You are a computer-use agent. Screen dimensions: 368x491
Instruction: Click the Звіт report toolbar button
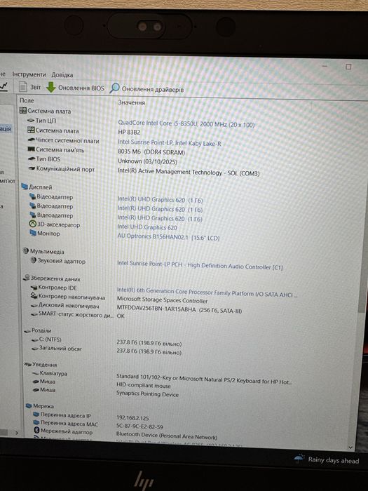click(30, 87)
